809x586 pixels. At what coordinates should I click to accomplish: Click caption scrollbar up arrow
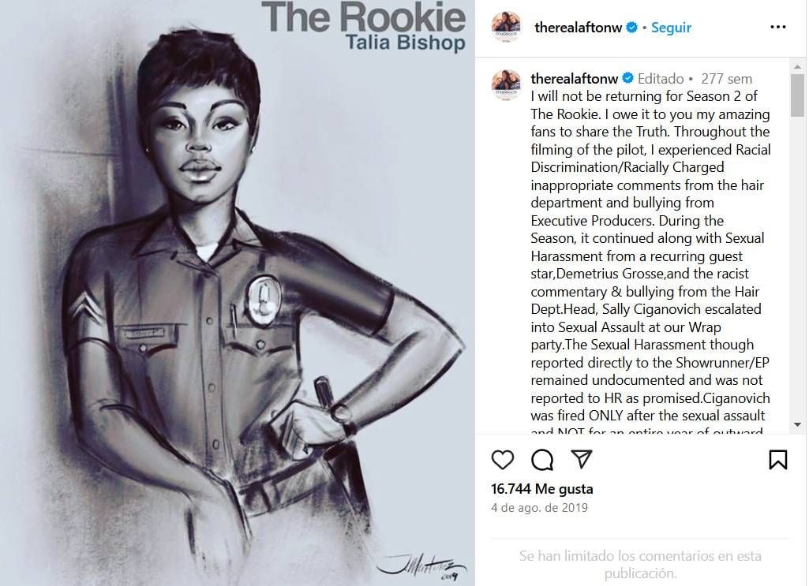(798, 66)
